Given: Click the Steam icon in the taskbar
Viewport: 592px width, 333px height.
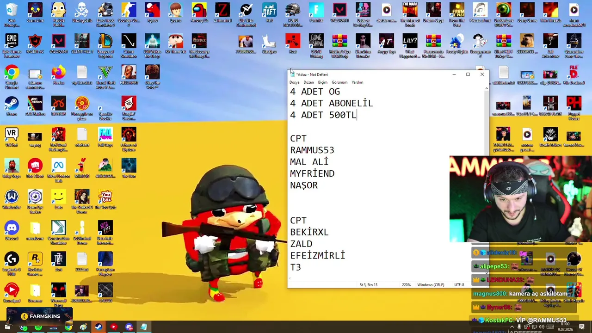Looking at the screenshot, I should pyautogui.click(x=99, y=327).
